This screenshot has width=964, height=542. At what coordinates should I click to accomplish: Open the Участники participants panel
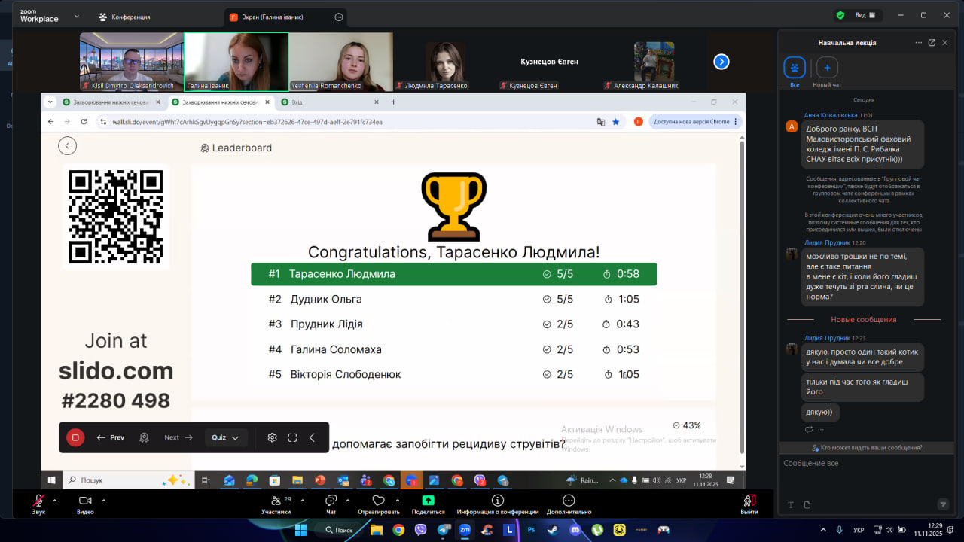click(x=276, y=501)
